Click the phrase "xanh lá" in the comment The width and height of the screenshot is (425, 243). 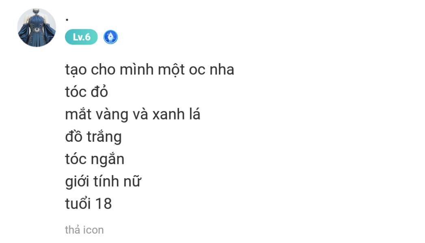pos(176,115)
